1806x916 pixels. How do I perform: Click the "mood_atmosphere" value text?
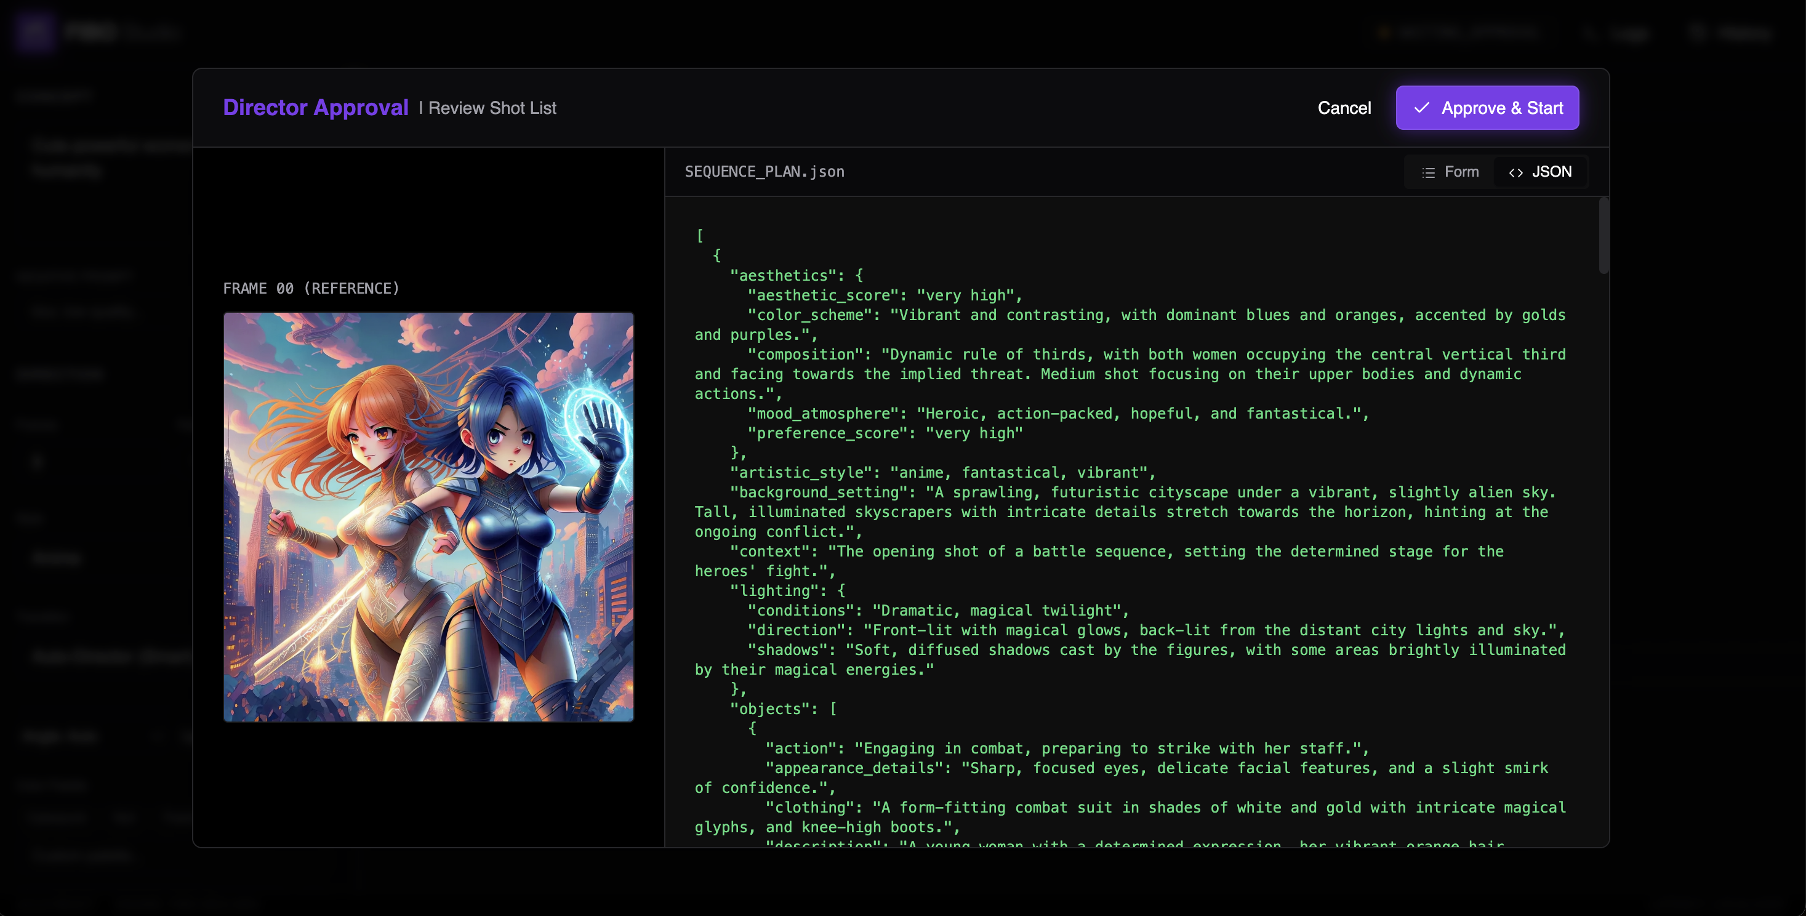click(1141, 414)
